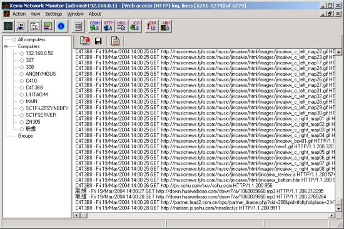Click the colored bar chart toolbar icon

tap(48, 26)
